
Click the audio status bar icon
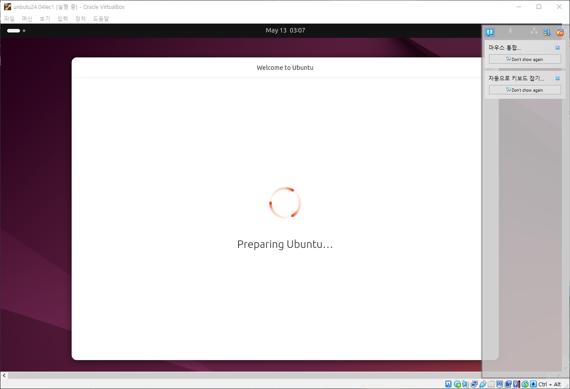coord(465,384)
